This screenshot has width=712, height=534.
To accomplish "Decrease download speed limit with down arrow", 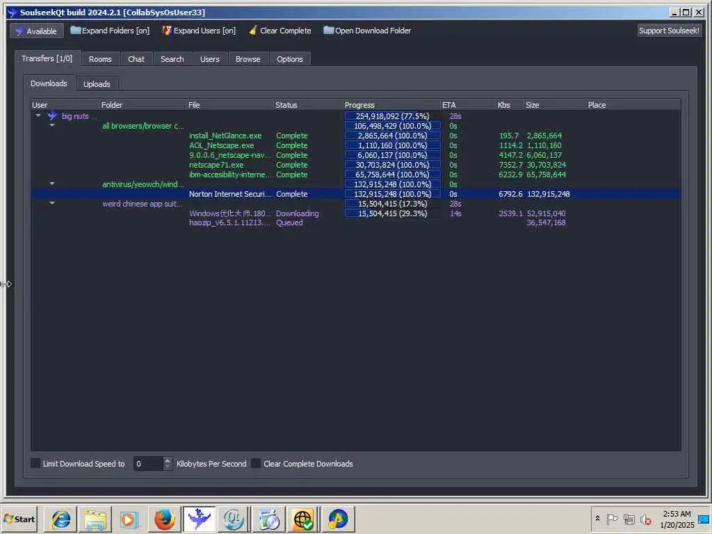I will point(168,467).
